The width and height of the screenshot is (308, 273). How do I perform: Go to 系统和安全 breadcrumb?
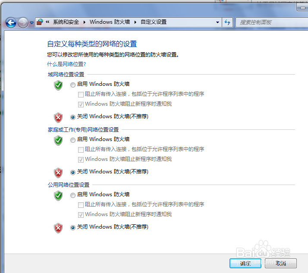[66, 22]
